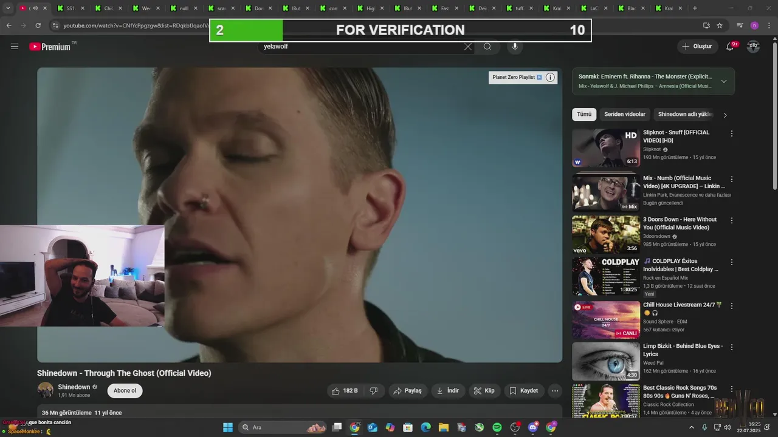Show more filter chips with right arrow
This screenshot has height=437, width=778.
[x=725, y=115]
